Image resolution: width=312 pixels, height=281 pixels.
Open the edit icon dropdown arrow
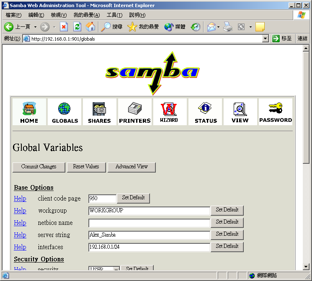pos(250,27)
